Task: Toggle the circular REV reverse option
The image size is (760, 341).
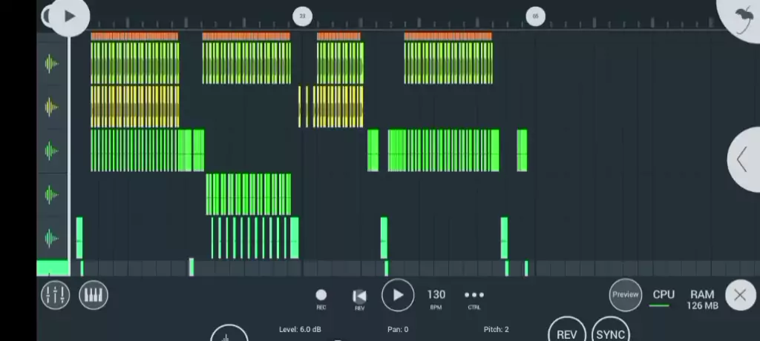Action: (566, 334)
